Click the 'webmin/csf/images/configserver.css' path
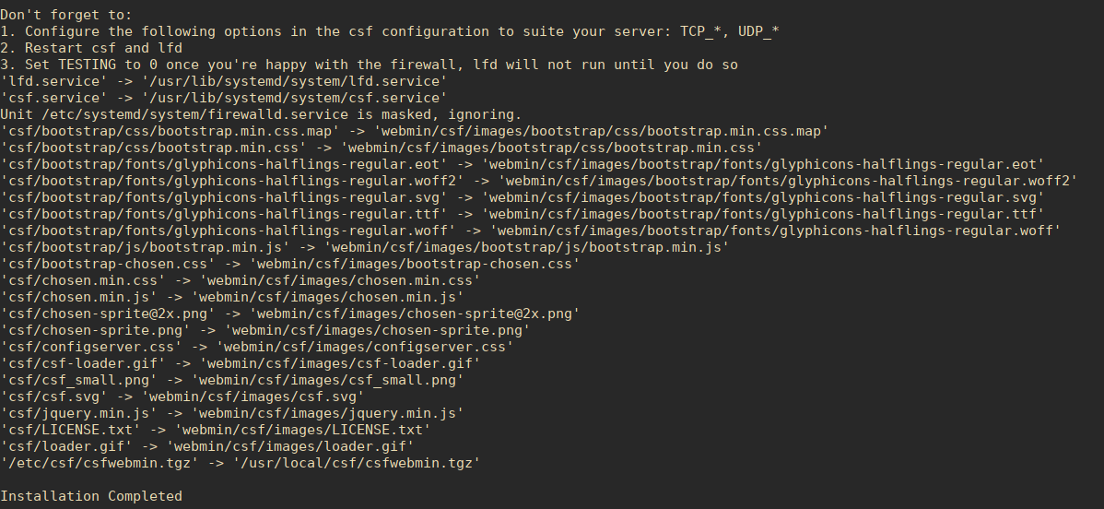 pos(365,347)
